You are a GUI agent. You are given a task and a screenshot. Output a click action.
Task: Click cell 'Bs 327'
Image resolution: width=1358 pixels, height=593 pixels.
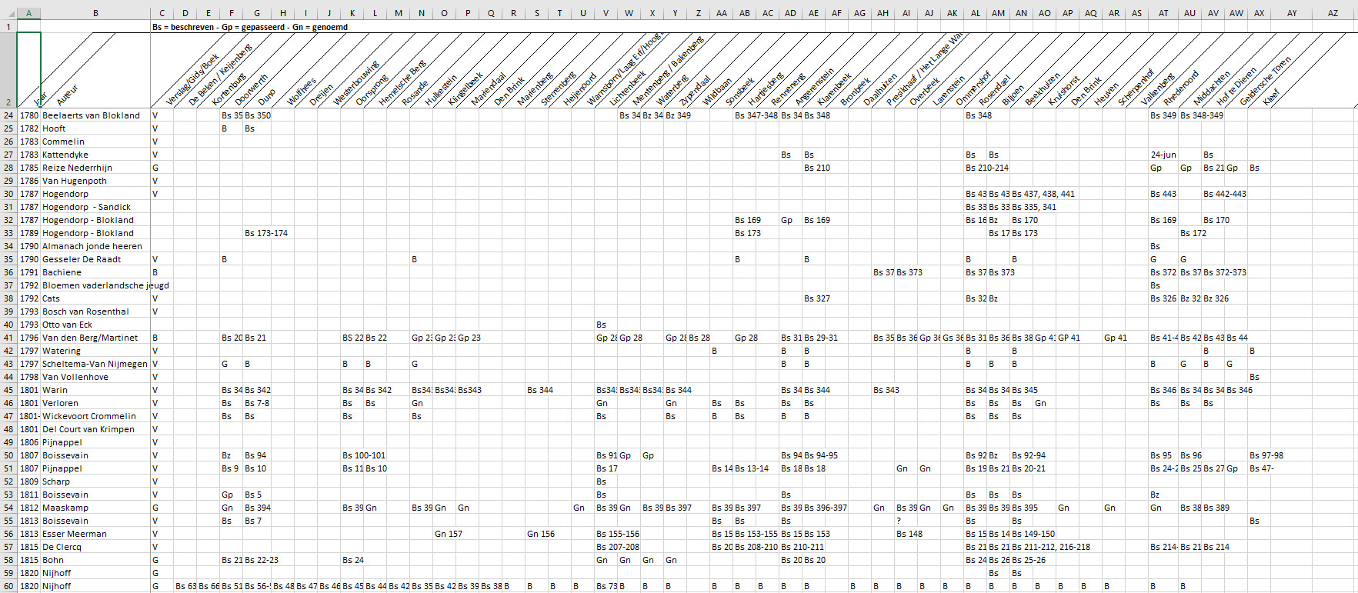[x=816, y=298]
